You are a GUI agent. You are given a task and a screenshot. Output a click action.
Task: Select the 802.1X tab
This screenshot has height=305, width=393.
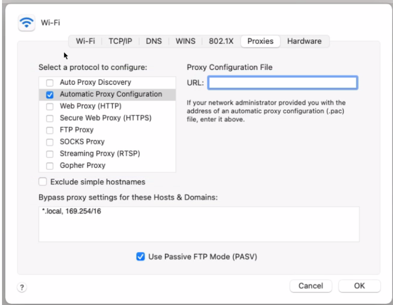point(220,41)
